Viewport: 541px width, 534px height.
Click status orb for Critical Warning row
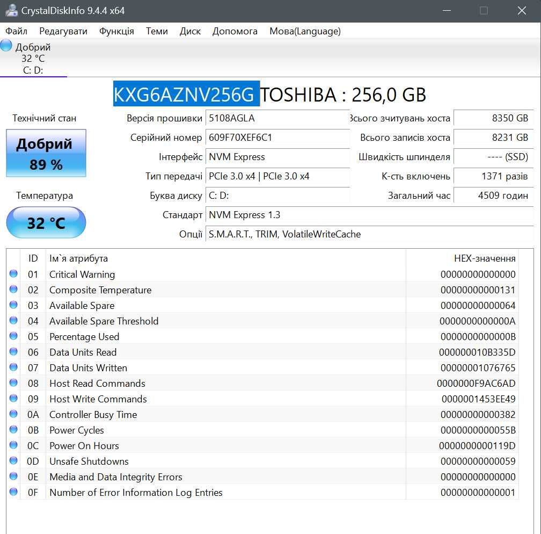13,273
